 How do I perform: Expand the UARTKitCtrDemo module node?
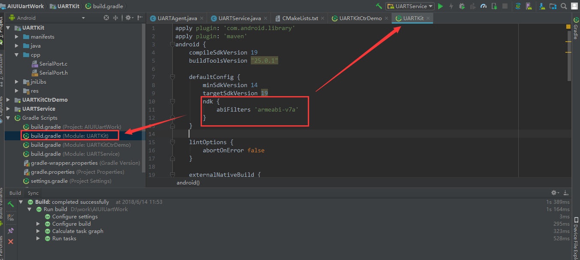coord(9,100)
